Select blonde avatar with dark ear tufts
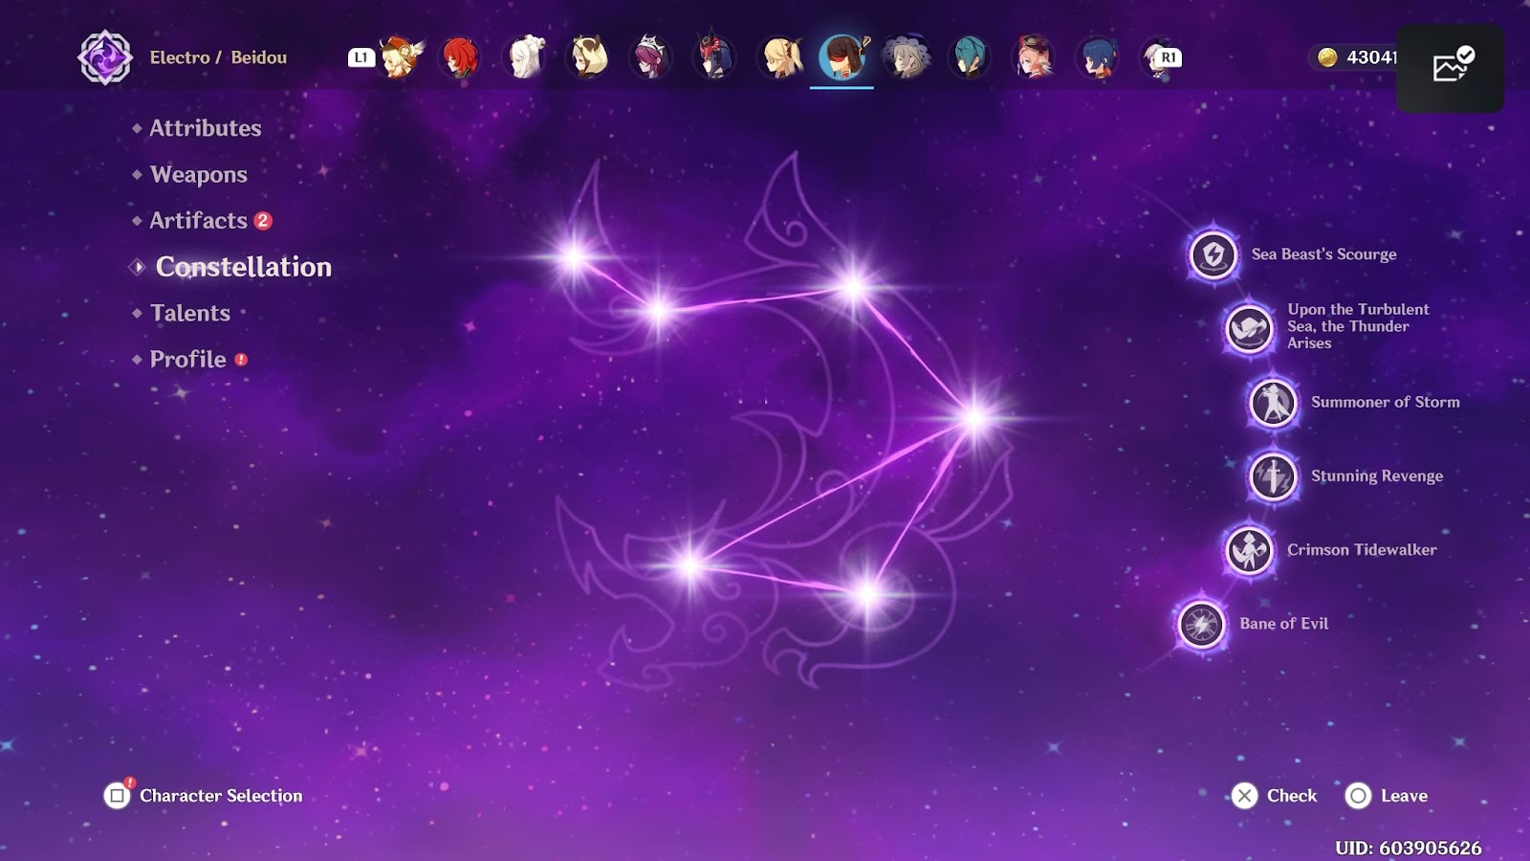This screenshot has height=861, width=1530. pyautogui.click(x=589, y=57)
